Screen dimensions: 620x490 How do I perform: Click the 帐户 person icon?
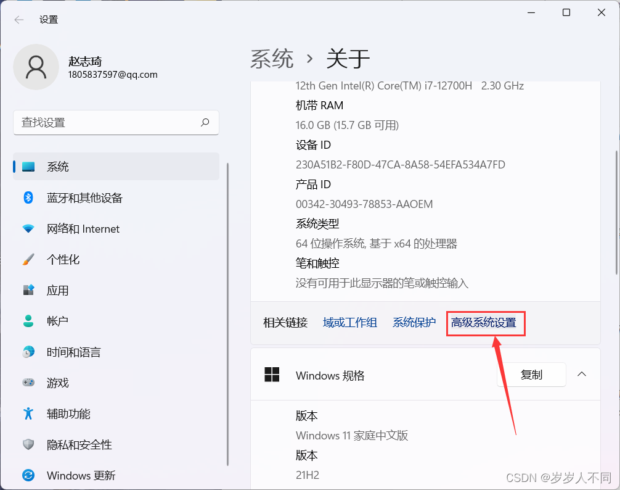(28, 321)
